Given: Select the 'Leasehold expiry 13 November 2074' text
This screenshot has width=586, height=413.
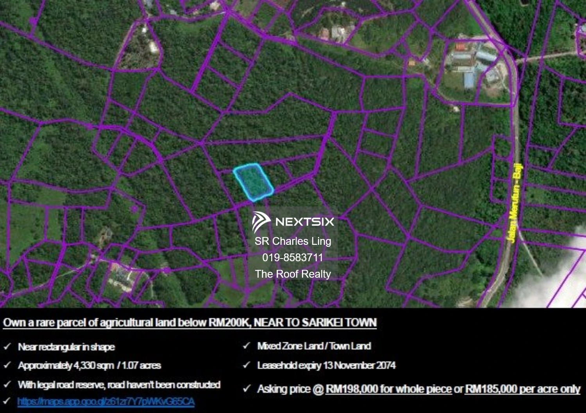Looking at the screenshot, I should click(x=326, y=365).
